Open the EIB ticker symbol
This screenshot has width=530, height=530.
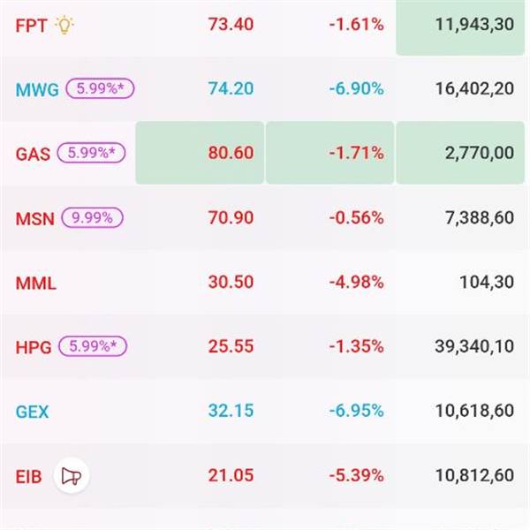coord(29,476)
